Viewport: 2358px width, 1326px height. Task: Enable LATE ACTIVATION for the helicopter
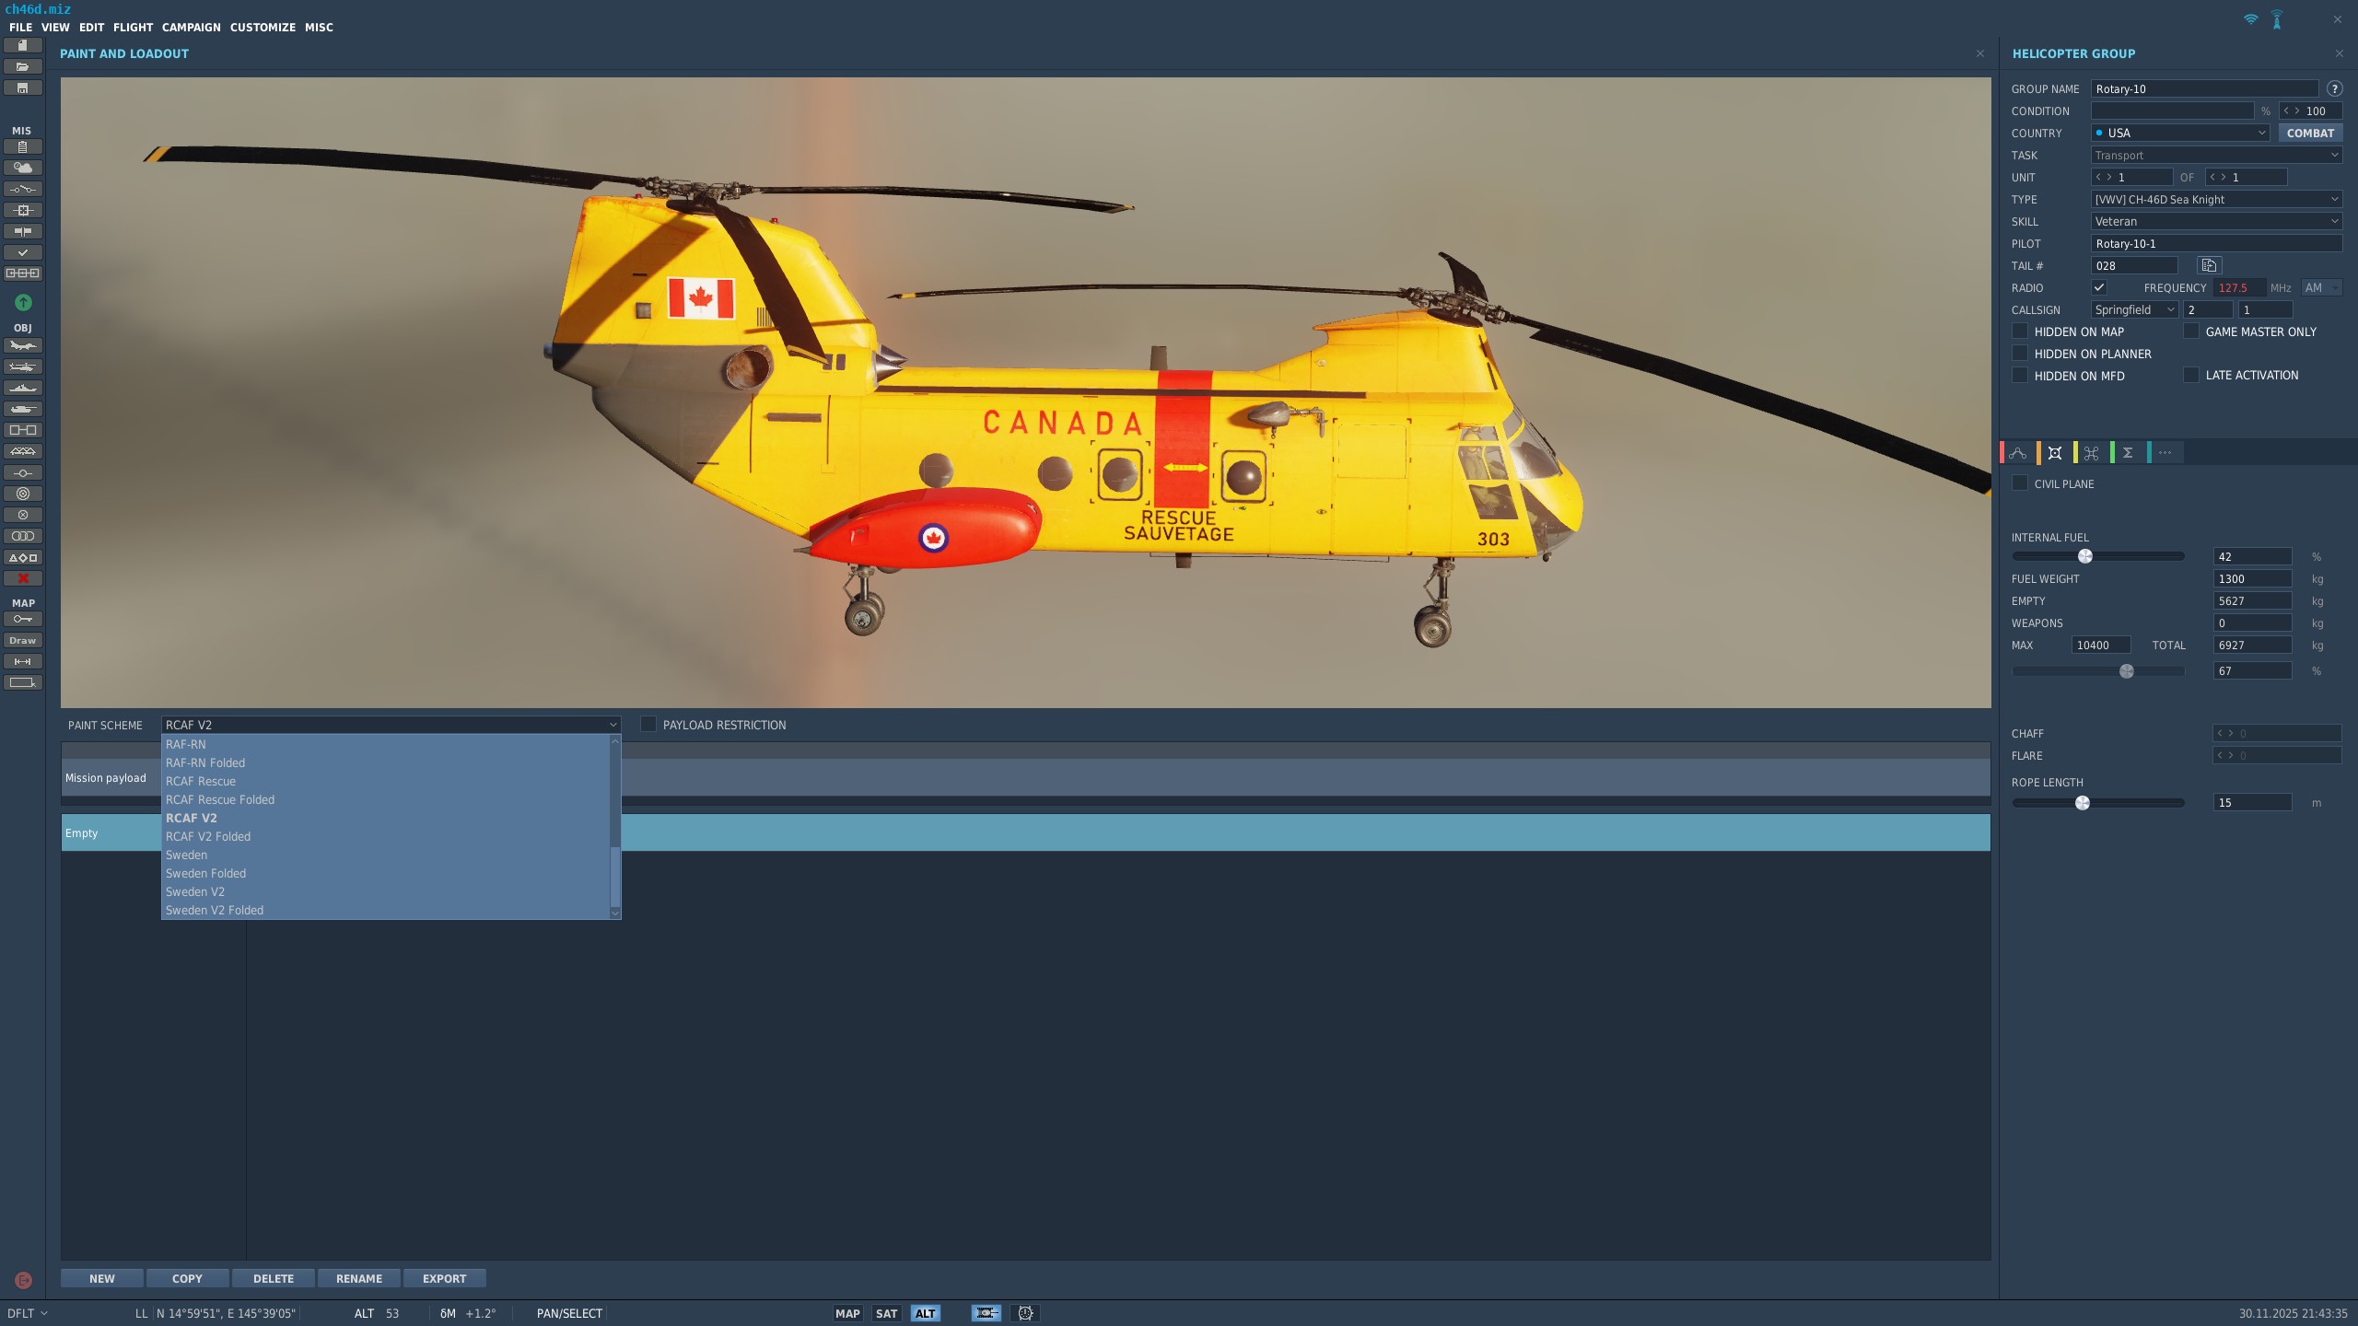pyautogui.click(x=2192, y=375)
